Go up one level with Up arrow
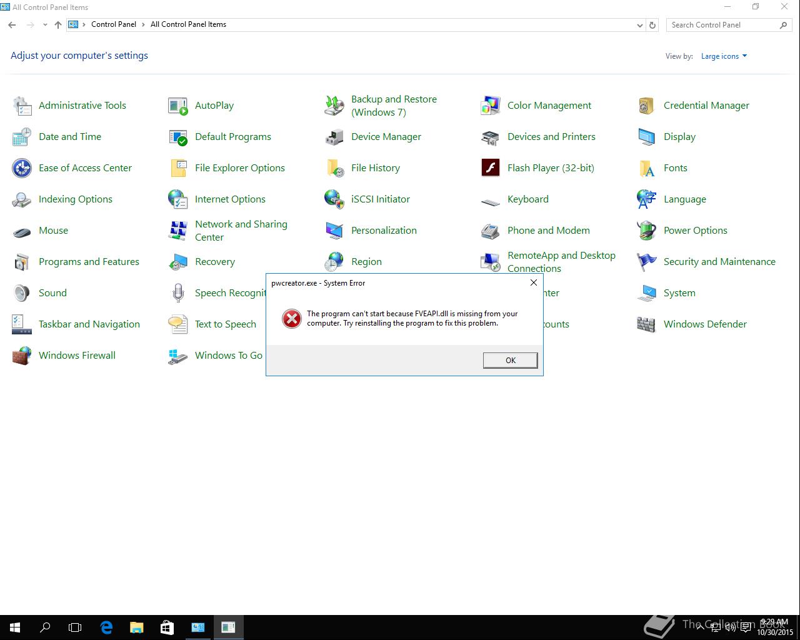The height and width of the screenshot is (640, 800). click(x=58, y=25)
